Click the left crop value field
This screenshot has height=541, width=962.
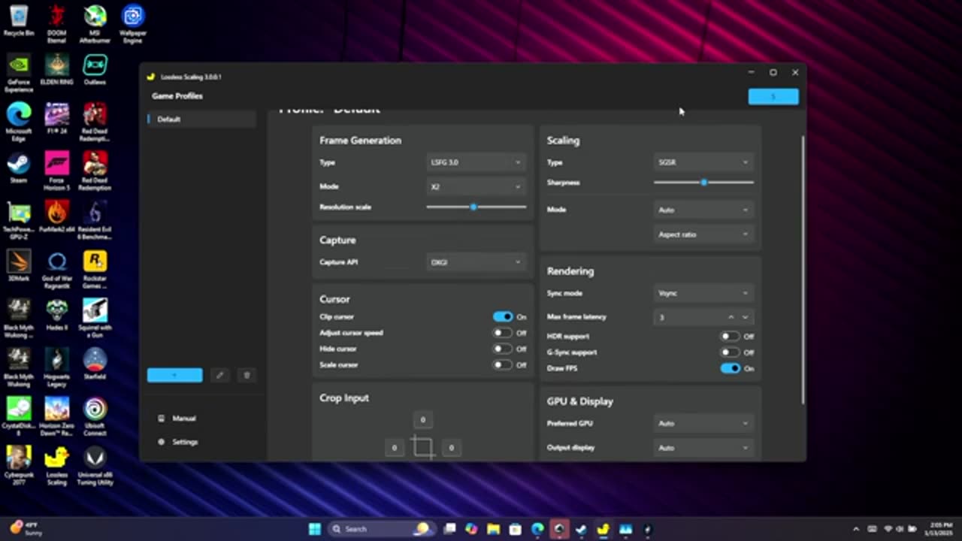tap(394, 448)
